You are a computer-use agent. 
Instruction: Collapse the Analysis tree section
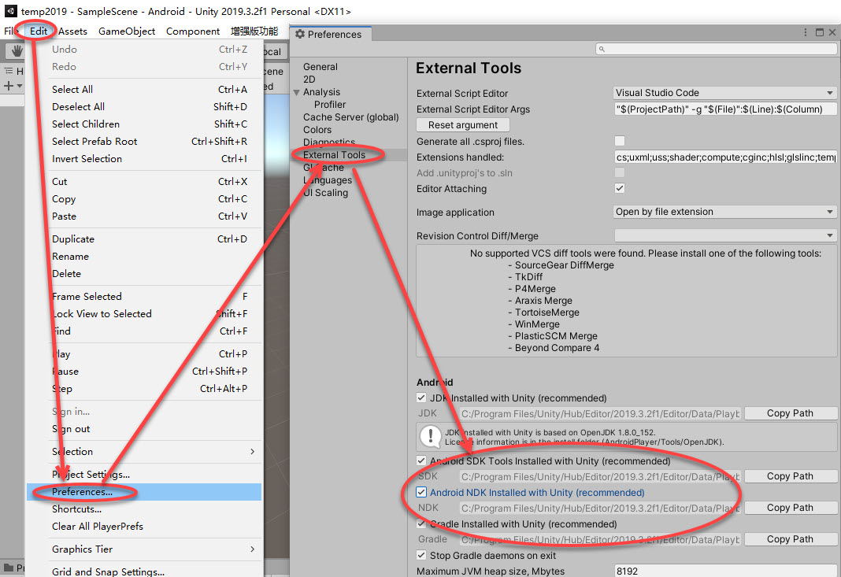point(297,92)
